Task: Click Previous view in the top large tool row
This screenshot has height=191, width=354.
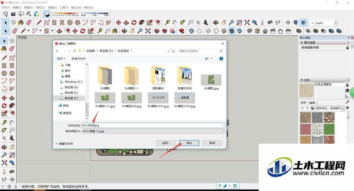Action: (255, 22)
